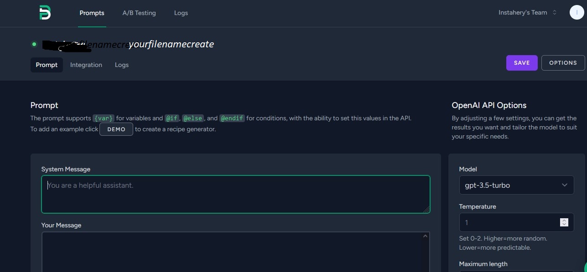Click the DEMO button to add an example

116,129
